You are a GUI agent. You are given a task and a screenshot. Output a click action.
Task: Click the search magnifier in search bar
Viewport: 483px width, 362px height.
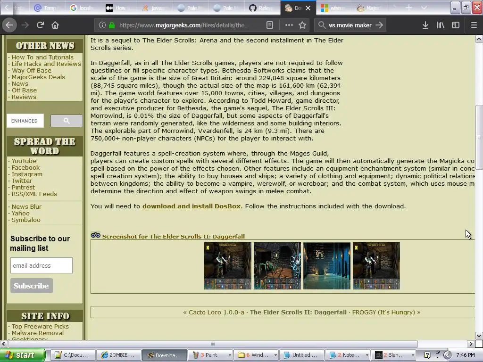322,25
